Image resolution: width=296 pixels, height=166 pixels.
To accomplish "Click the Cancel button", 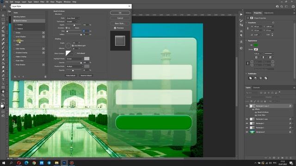I will [x=120, y=18].
